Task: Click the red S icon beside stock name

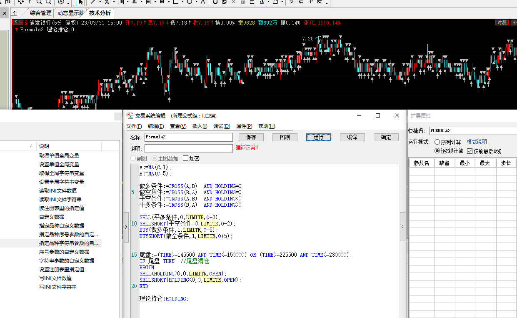Action: (26, 23)
